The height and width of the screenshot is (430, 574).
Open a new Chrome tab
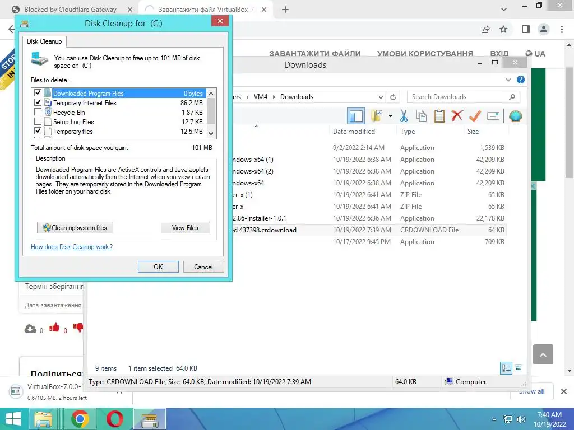[285, 10]
